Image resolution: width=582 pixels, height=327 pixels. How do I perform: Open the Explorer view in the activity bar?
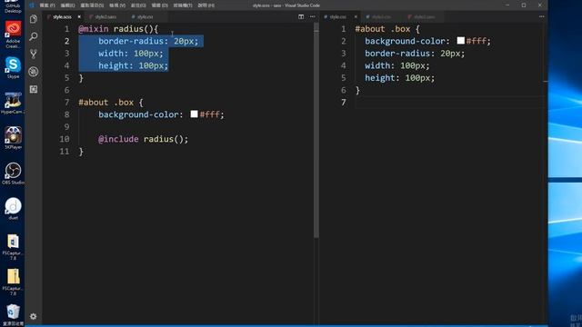pos(34,19)
